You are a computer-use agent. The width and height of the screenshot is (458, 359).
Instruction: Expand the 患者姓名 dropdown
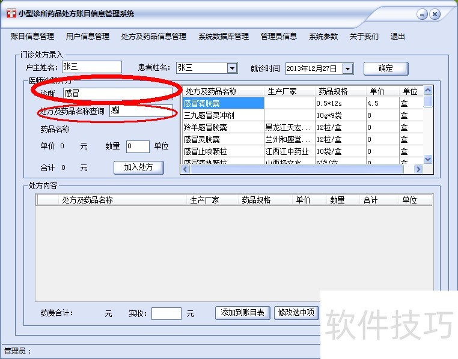tap(232, 68)
